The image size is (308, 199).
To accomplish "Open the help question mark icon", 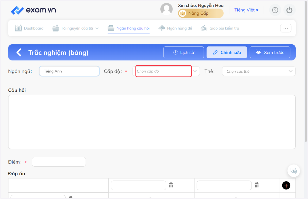I will 275,10.
